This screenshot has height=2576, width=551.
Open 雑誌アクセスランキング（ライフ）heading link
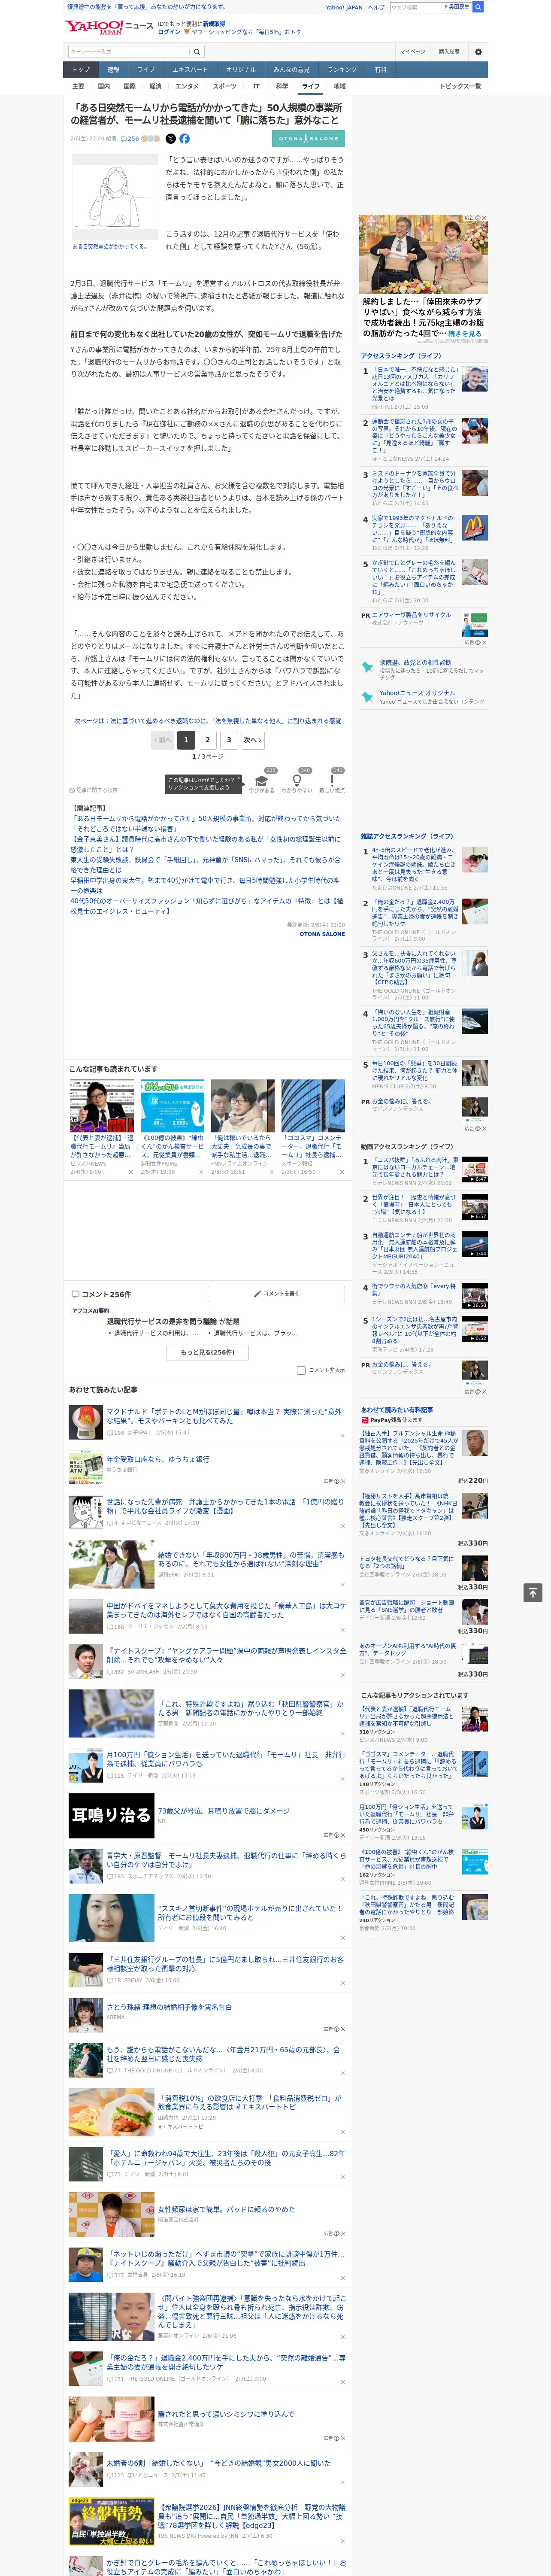pos(407,836)
